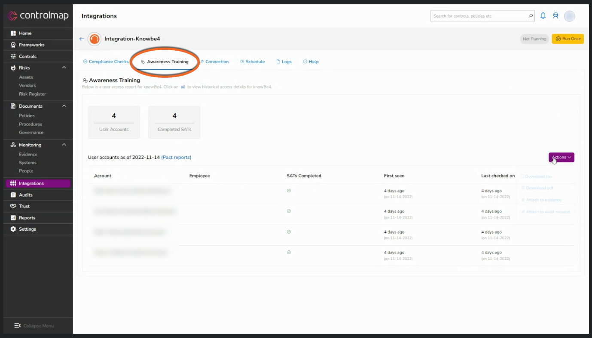Click the KnowBe4 integration logo icon
The image size is (592, 338).
tap(95, 39)
